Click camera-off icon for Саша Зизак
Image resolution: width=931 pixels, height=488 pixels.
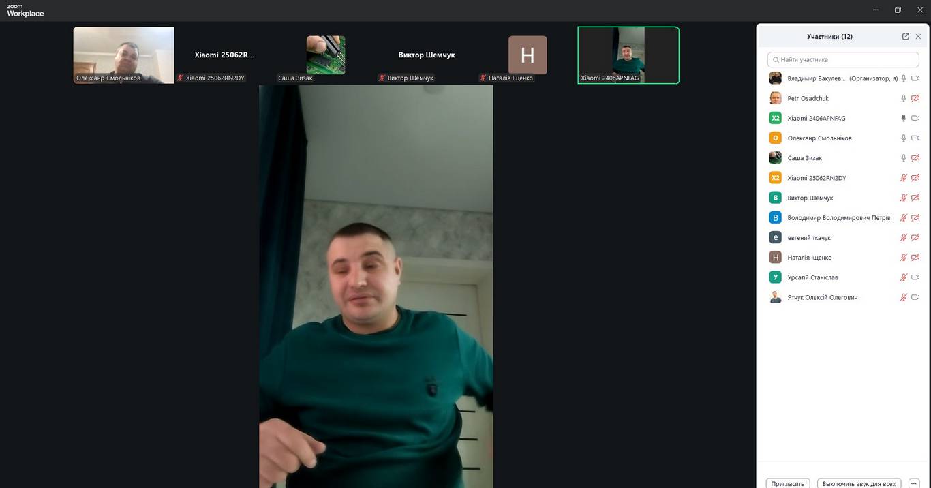pyautogui.click(x=915, y=158)
